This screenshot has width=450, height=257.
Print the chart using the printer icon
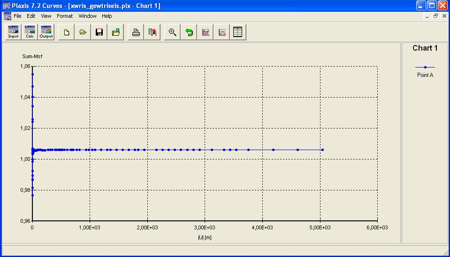[136, 32]
